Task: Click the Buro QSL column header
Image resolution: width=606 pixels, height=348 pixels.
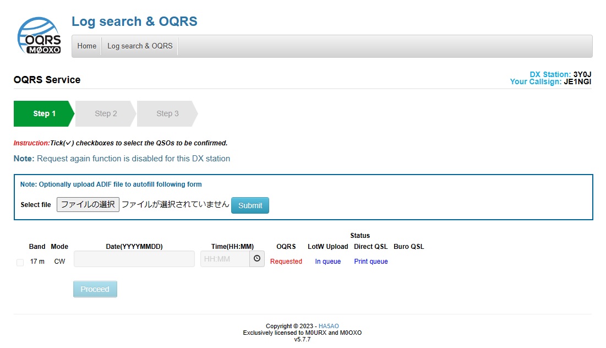Action: pos(409,247)
